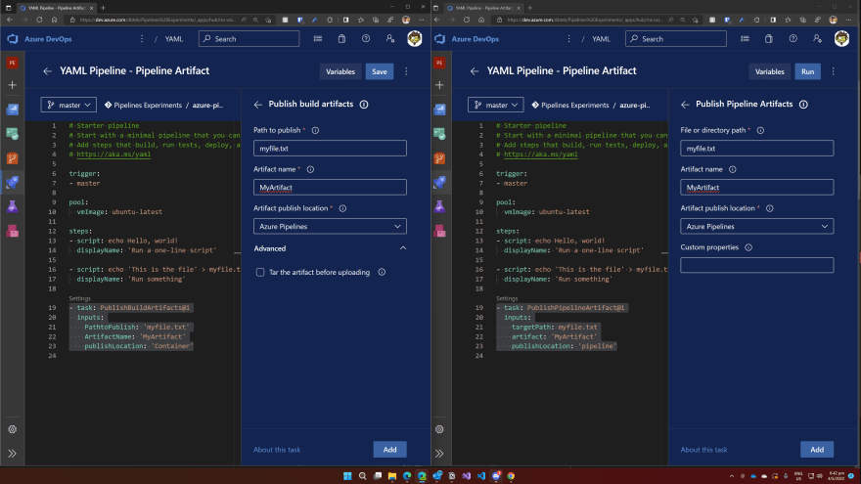
Task: Click Azure DevOps logo in right window
Action: point(440,39)
